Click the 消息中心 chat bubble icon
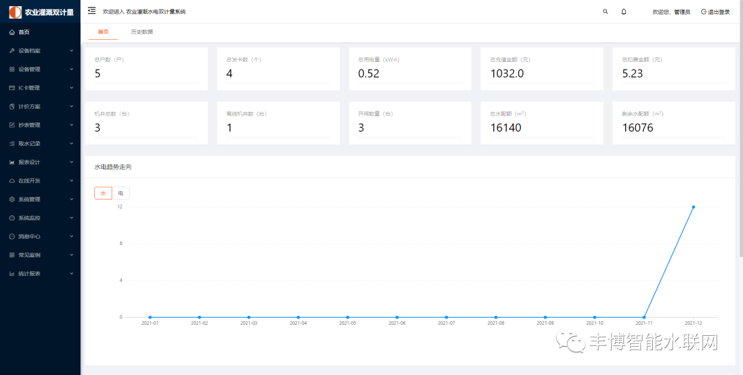This screenshot has height=375, width=743. [x=12, y=237]
